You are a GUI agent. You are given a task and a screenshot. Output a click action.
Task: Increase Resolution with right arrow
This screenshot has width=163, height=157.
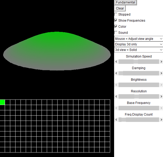(161, 96)
